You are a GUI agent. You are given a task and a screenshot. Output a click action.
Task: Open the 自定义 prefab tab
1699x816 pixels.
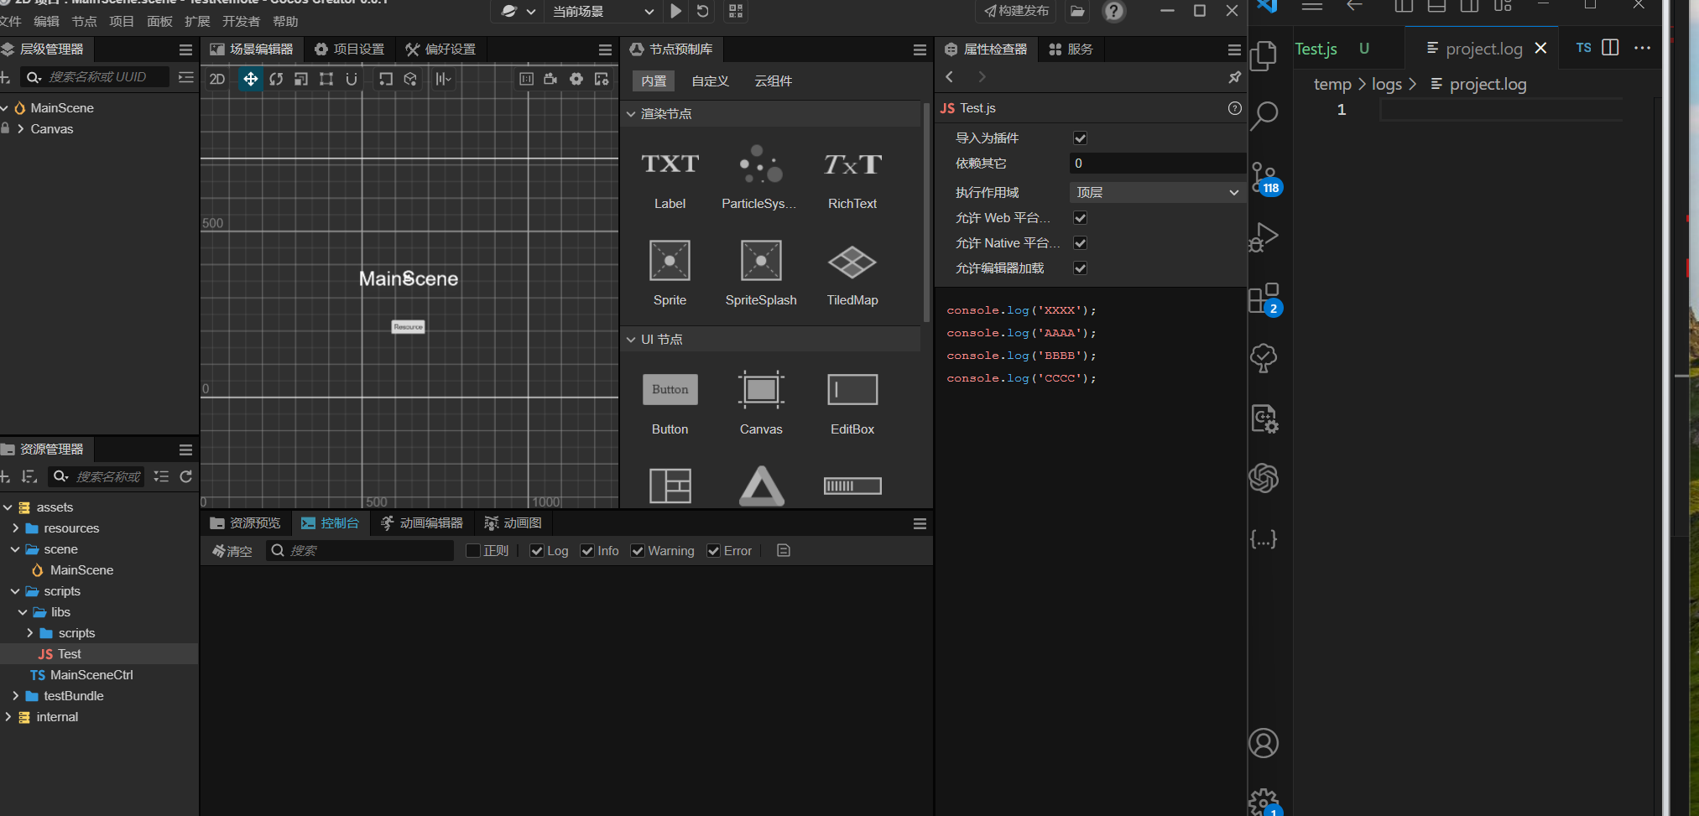[x=710, y=81]
